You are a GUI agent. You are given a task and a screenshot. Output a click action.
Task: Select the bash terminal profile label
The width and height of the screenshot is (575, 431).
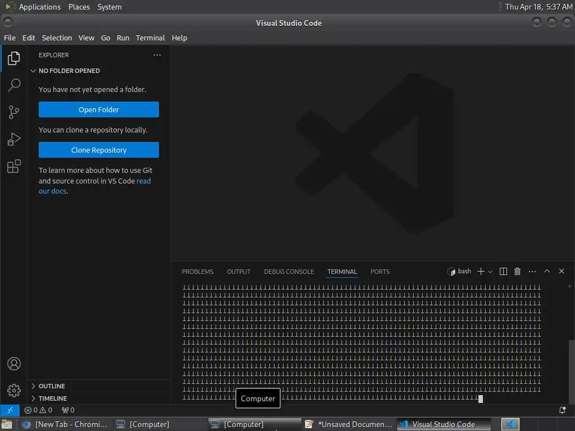coord(459,271)
